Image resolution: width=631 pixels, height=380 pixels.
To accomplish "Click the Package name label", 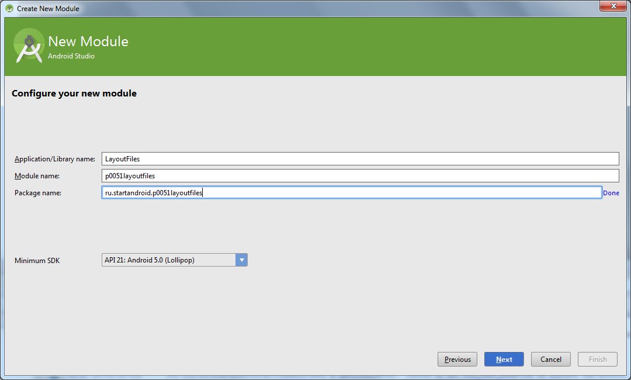I will [x=38, y=193].
